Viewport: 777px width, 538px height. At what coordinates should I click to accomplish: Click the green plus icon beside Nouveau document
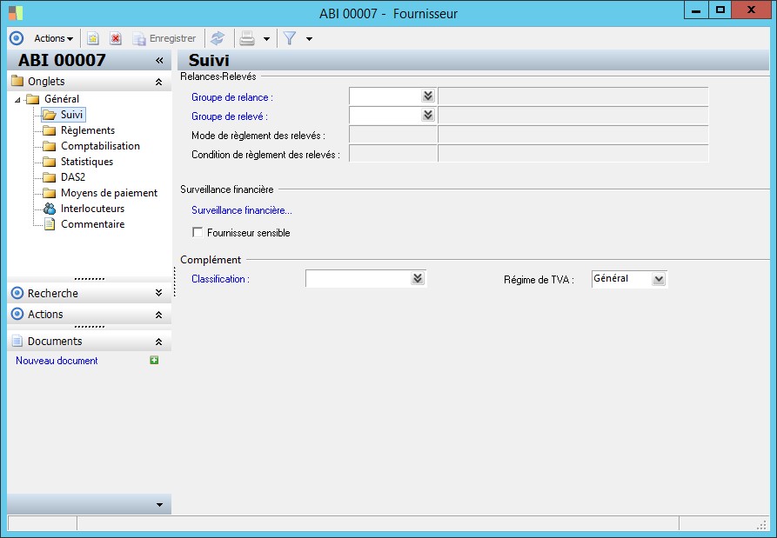click(154, 360)
